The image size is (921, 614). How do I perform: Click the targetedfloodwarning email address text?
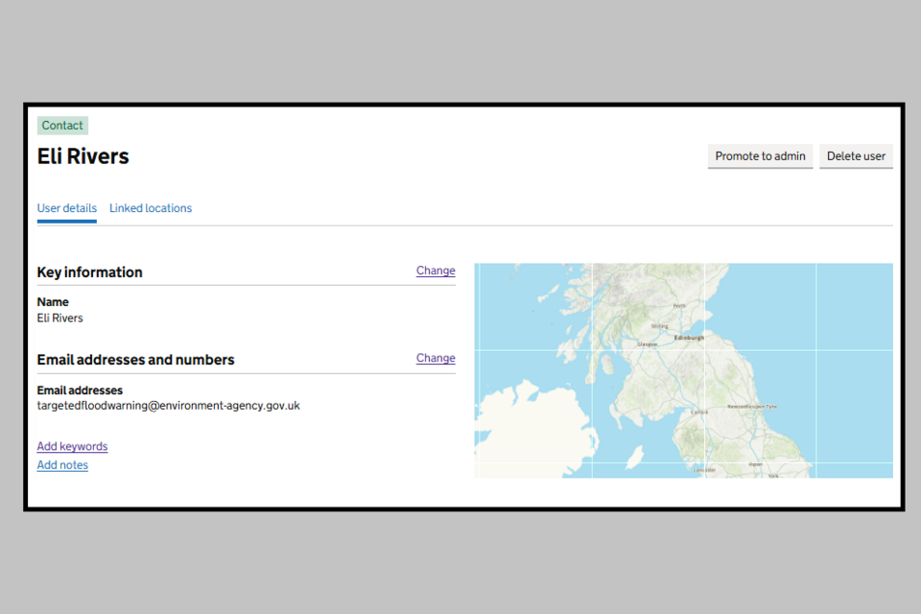[168, 406]
